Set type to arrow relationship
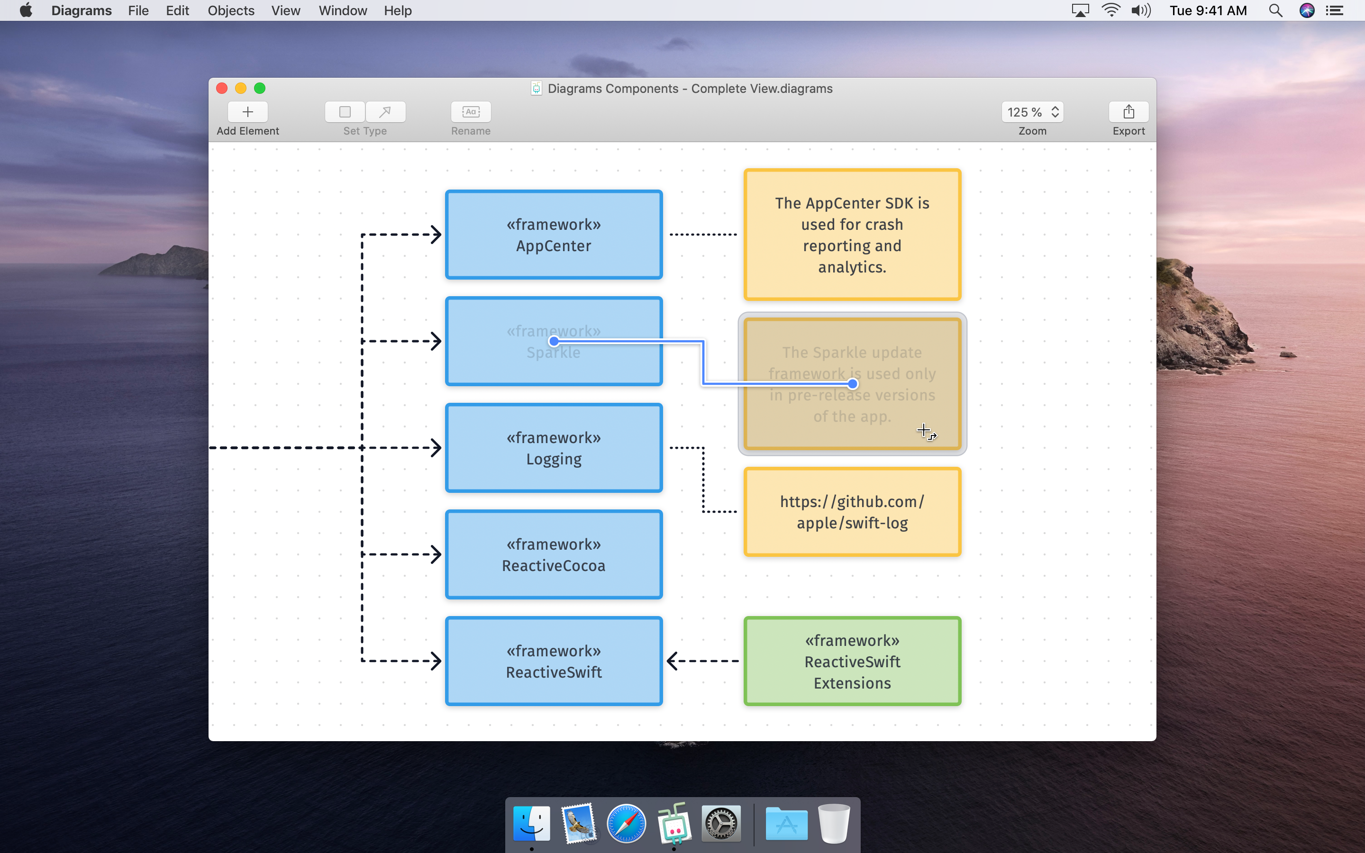The image size is (1365, 853). tap(385, 112)
